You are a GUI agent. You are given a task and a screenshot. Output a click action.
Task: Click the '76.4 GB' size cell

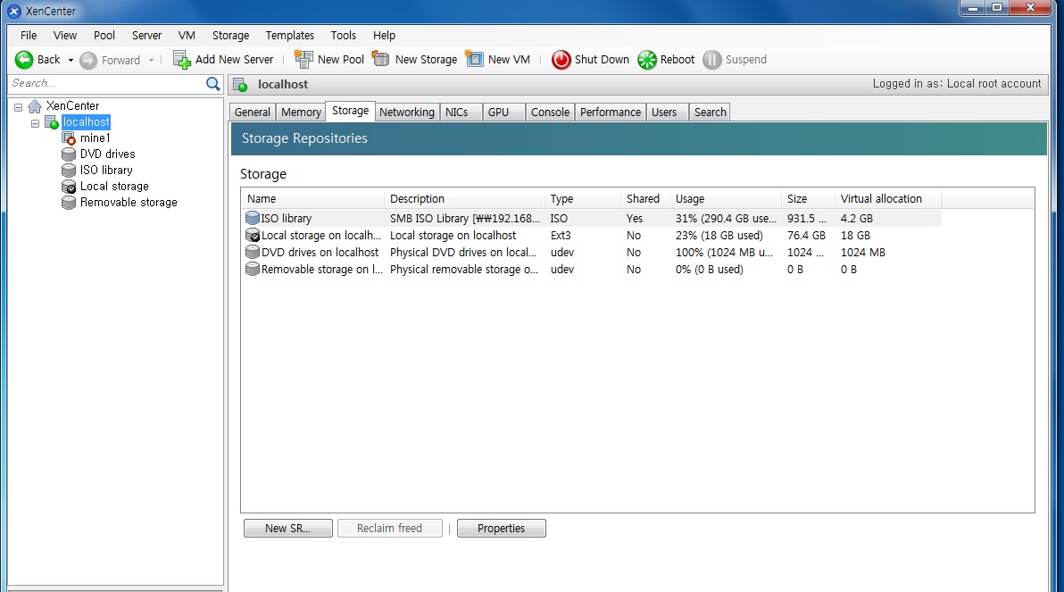[806, 236]
